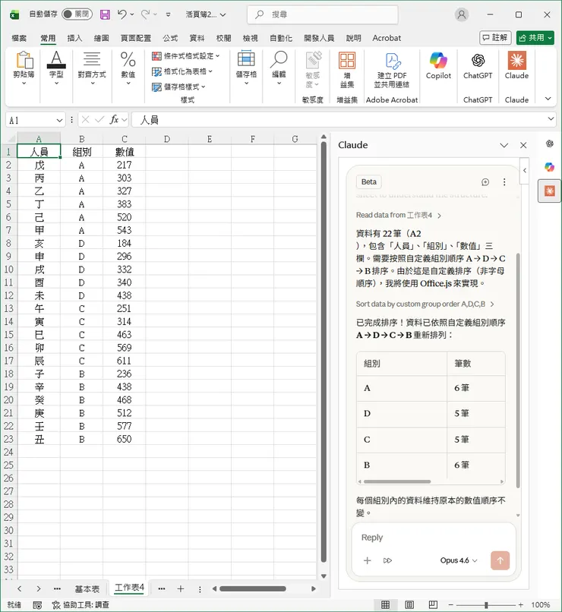Viewport: 562px width, 612px height.
Task: Click the Copilot icon in side rail
Action: point(550,167)
